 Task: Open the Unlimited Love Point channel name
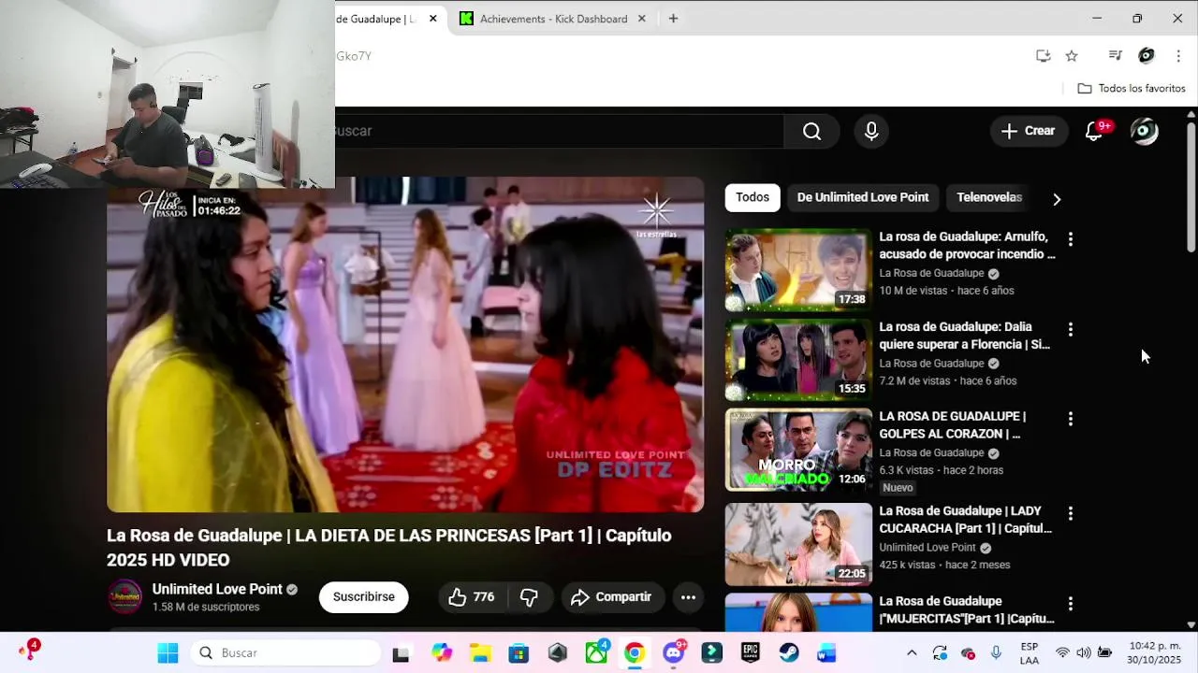(x=217, y=589)
